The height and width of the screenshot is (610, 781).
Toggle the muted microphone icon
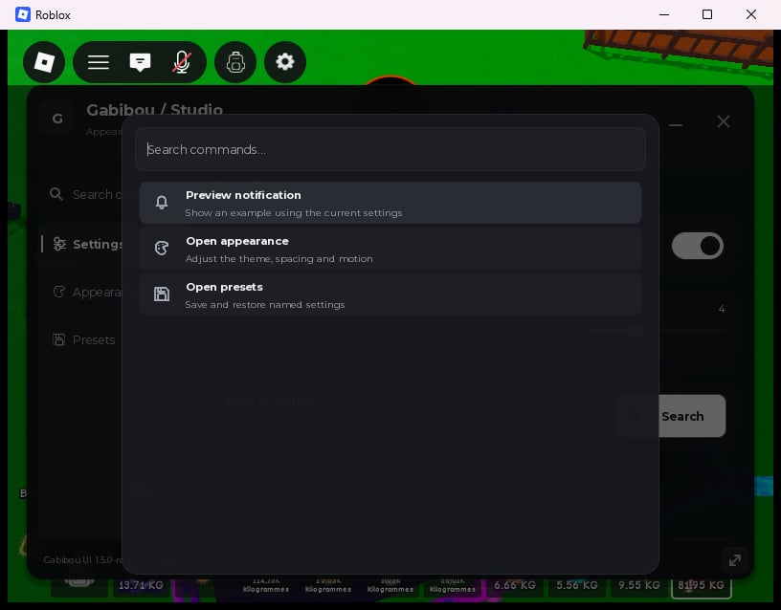point(182,62)
